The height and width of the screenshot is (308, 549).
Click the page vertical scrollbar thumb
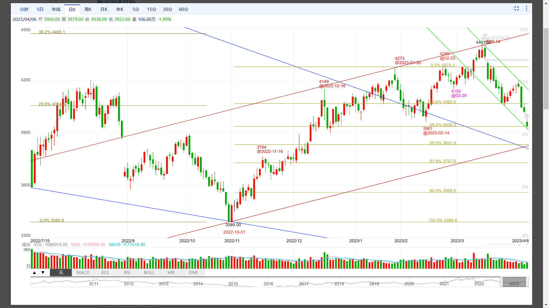click(546, 68)
